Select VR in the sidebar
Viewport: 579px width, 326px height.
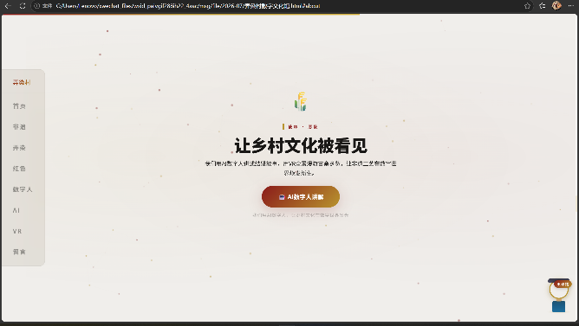[17, 232]
